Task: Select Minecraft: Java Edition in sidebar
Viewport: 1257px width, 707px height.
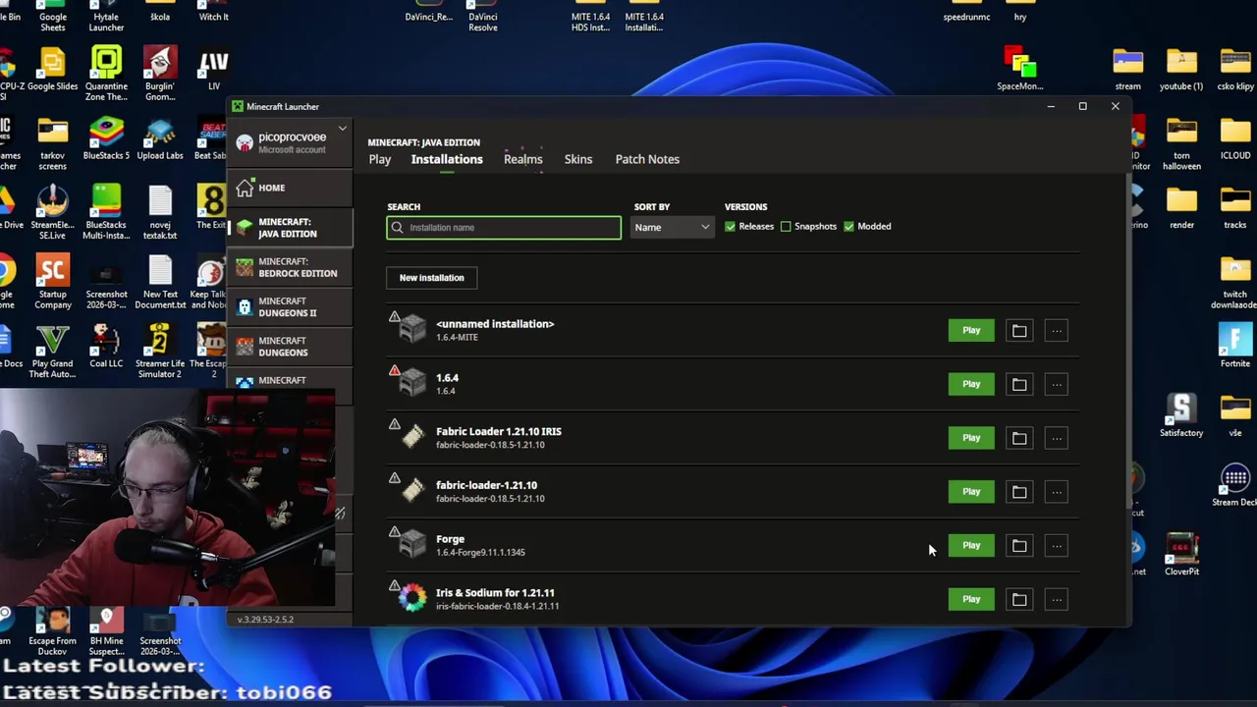Action: pos(290,228)
